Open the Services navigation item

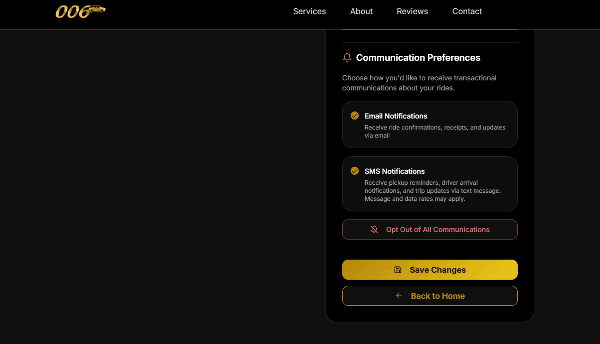309,11
